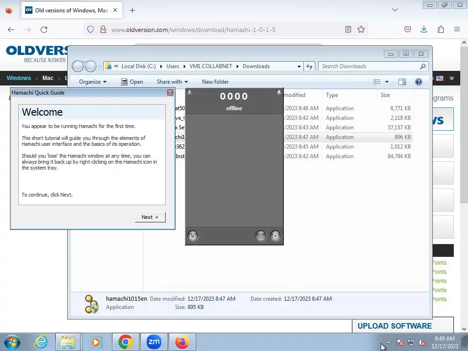The width and height of the screenshot is (468, 351).
Task: Open Organize menu in Explorer
Action: (x=93, y=82)
